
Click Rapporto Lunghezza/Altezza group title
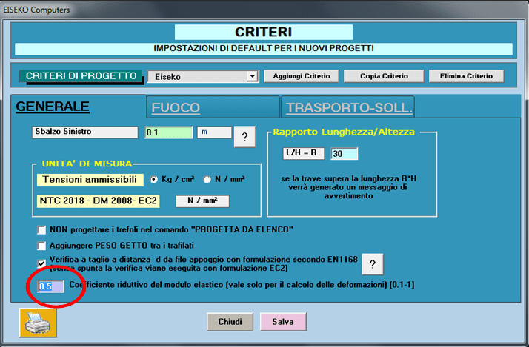[x=344, y=132]
